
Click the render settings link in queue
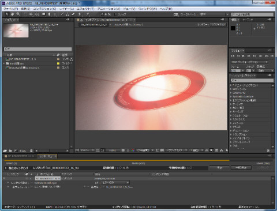46,183
